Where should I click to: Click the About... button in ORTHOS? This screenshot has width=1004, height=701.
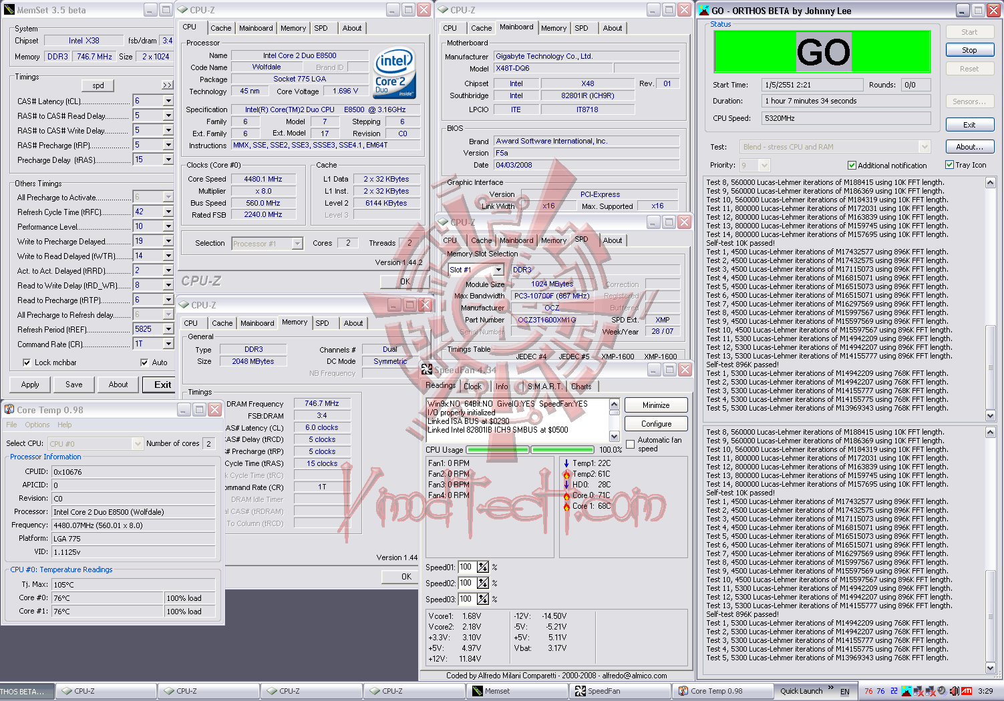click(x=969, y=147)
